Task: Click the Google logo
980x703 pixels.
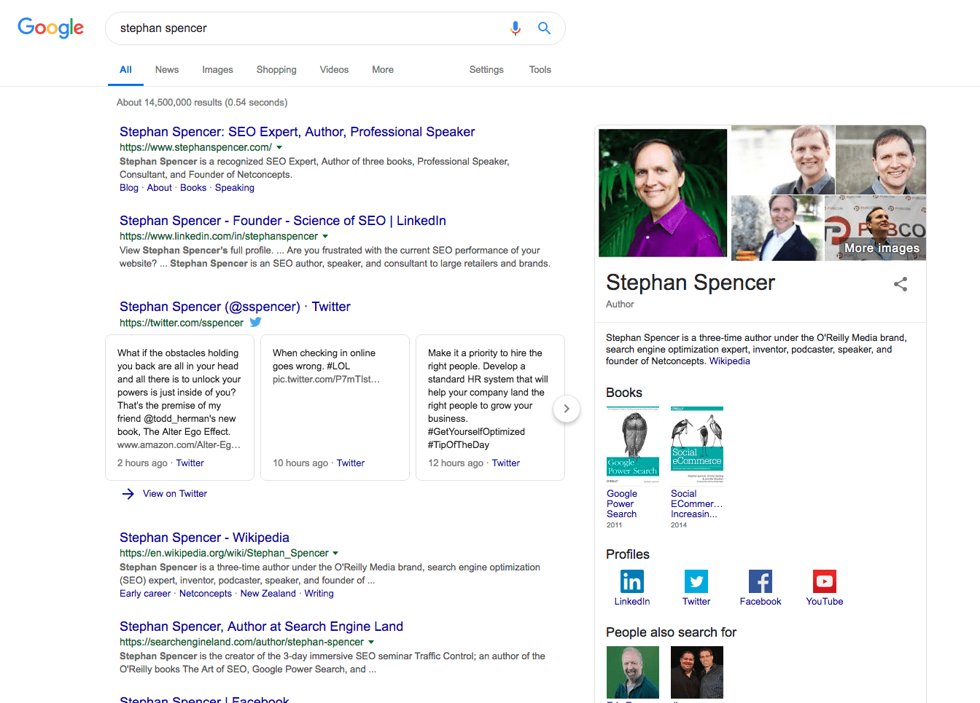Action: click(x=50, y=28)
